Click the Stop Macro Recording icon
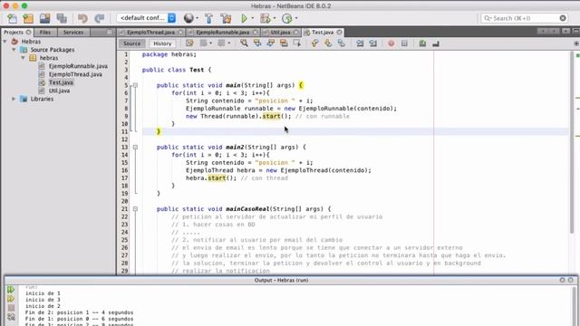Screen dimensions: 580x326 point(404,43)
